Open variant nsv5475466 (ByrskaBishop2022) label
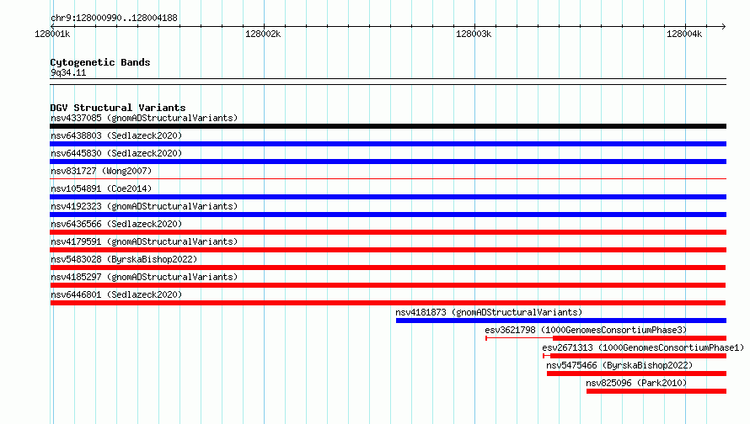750x424 pixels. coord(619,365)
